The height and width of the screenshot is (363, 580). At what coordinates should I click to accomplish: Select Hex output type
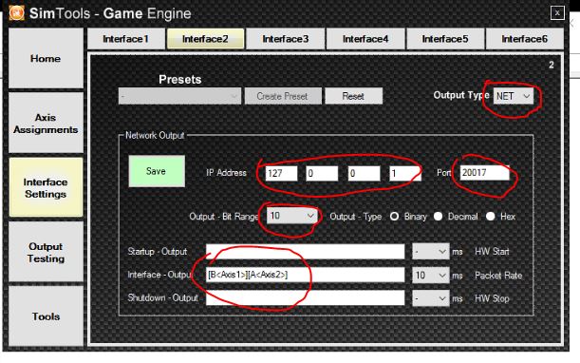click(x=491, y=217)
